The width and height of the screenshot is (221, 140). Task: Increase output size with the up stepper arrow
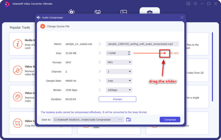coord(129,52)
